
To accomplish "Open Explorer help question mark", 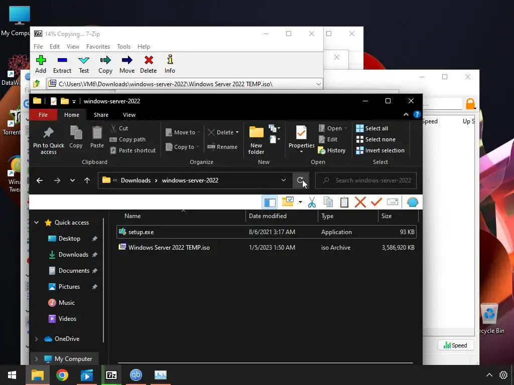I will click(417, 114).
